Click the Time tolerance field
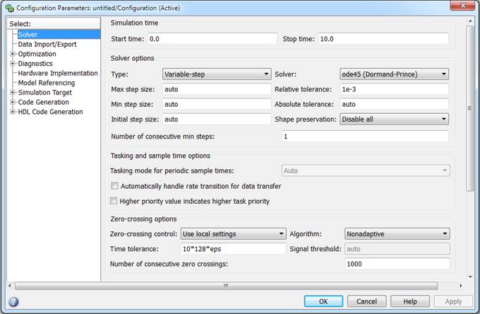 234,249
